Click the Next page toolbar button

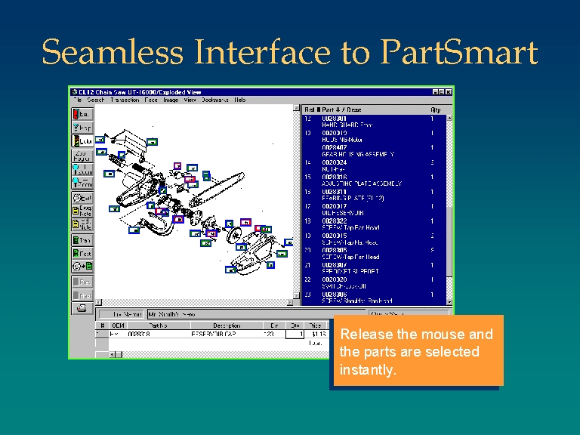pos(82,295)
